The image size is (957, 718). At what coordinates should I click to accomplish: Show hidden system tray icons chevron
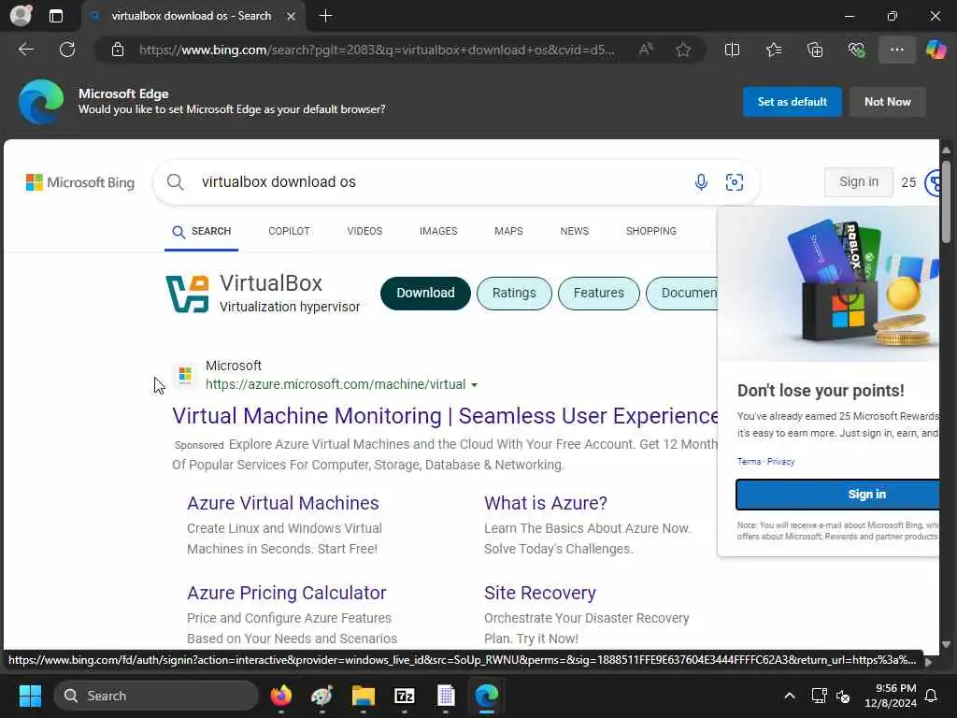789,696
